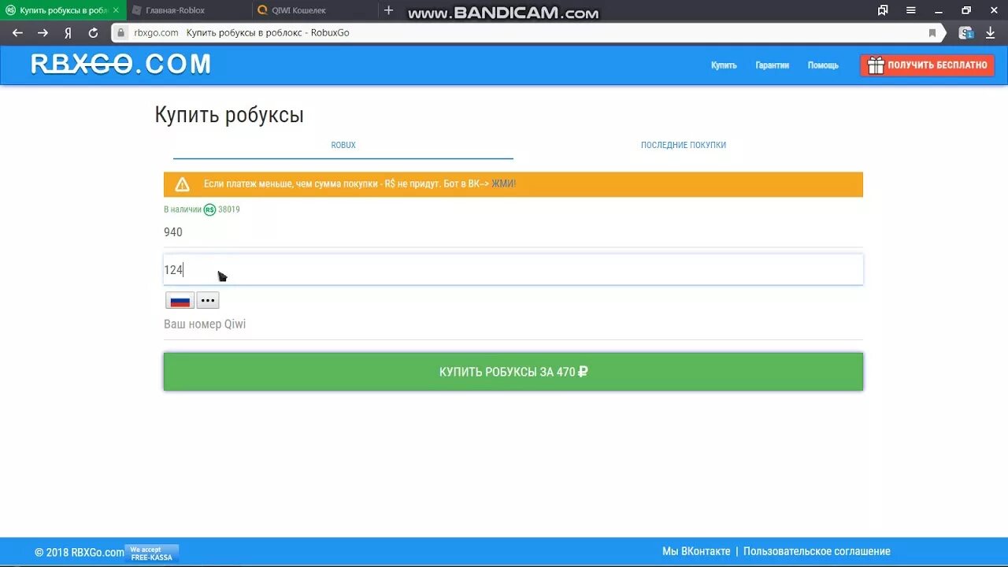The height and width of the screenshot is (567, 1008).
Task: Click gift icon on the red button
Action: pos(876,65)
